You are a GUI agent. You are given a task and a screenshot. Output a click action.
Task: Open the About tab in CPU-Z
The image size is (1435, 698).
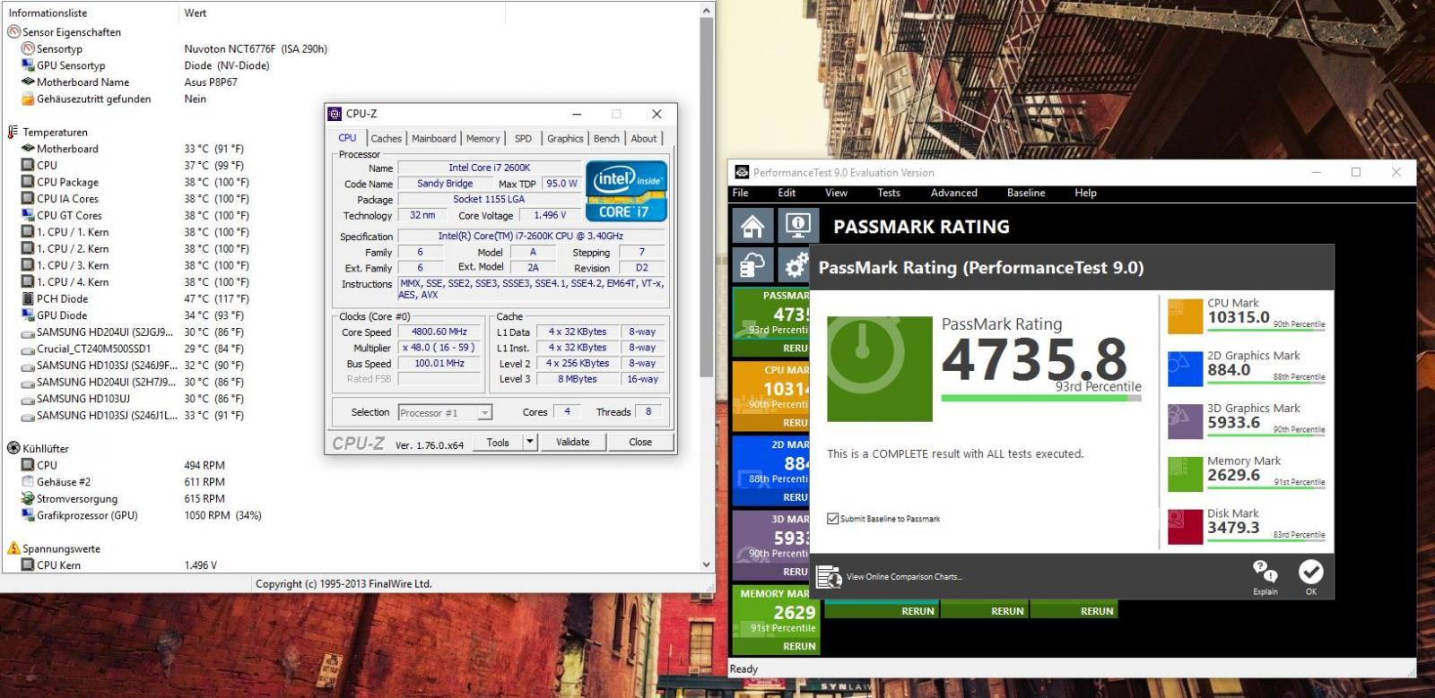point(644,138)
